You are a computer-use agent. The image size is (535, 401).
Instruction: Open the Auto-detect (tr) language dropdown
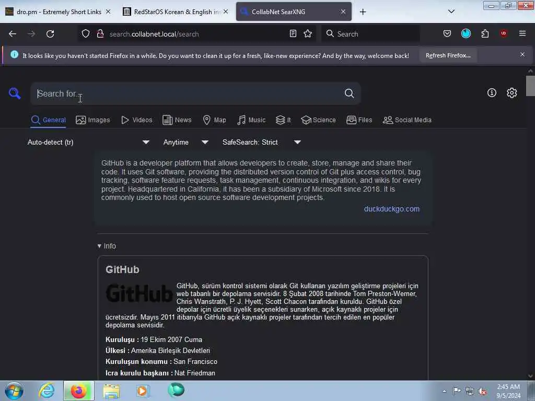pyautogui.click(x=88, y=142)
